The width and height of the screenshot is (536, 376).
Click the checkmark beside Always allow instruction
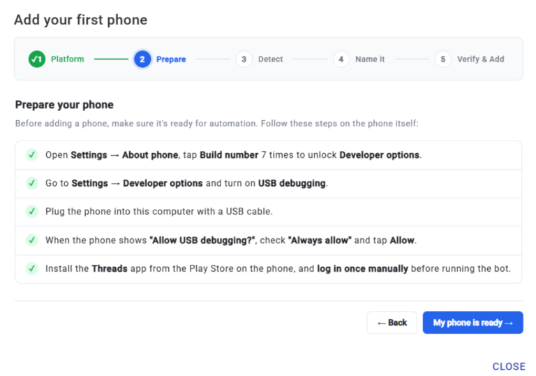click(32, 240)
